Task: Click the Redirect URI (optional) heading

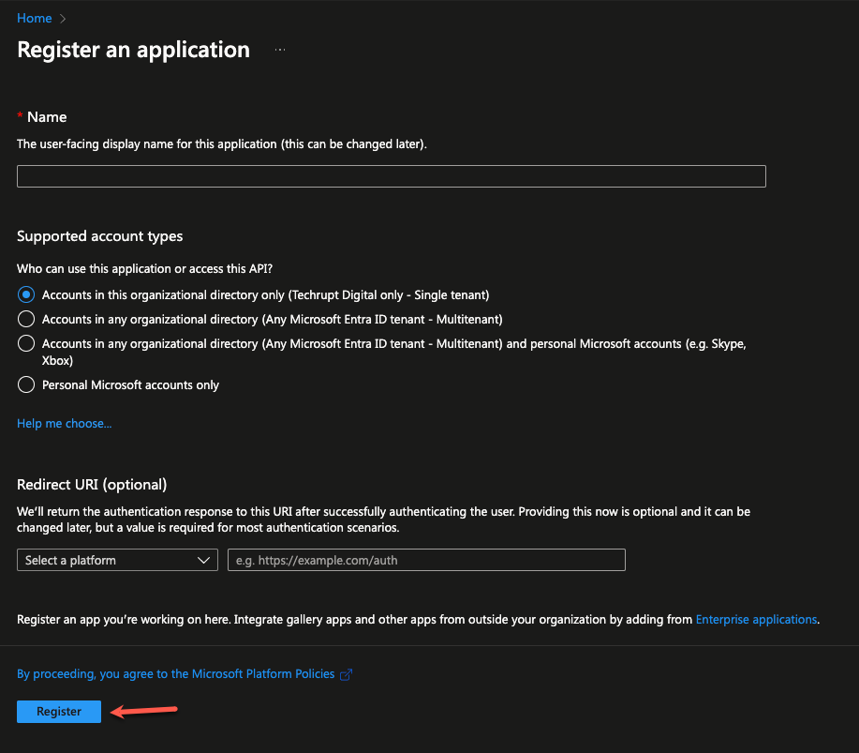Action: [92, 485]
